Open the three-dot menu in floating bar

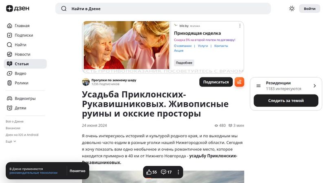tap(178, 172)
